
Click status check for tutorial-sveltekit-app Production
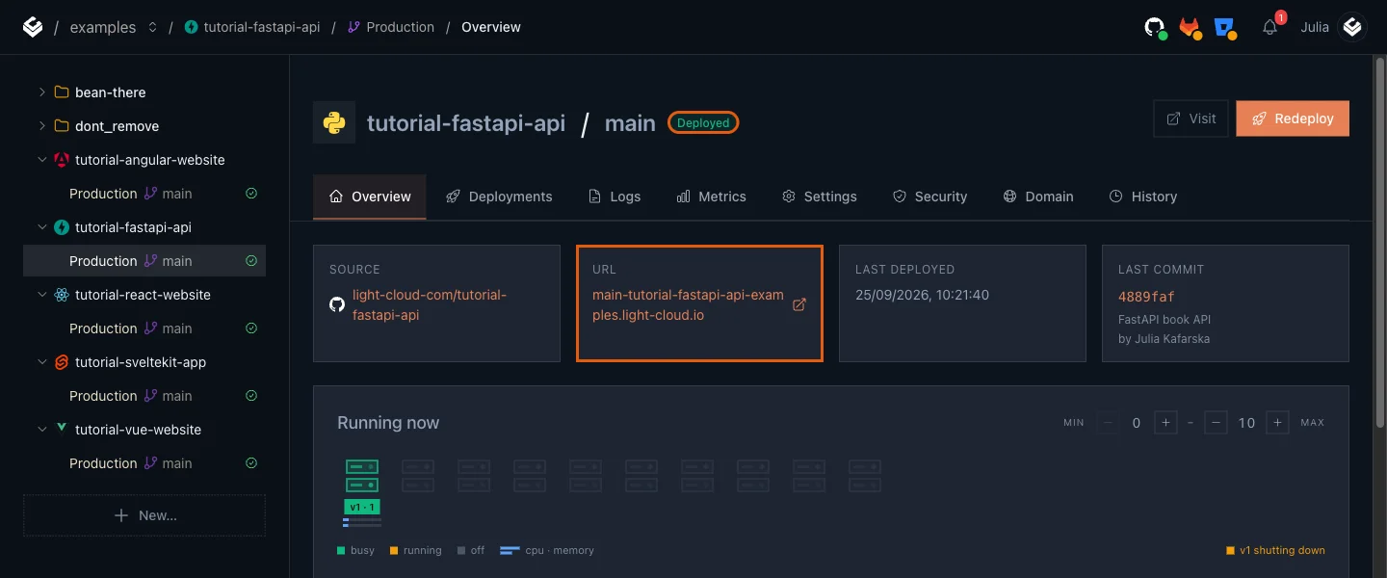251,396
